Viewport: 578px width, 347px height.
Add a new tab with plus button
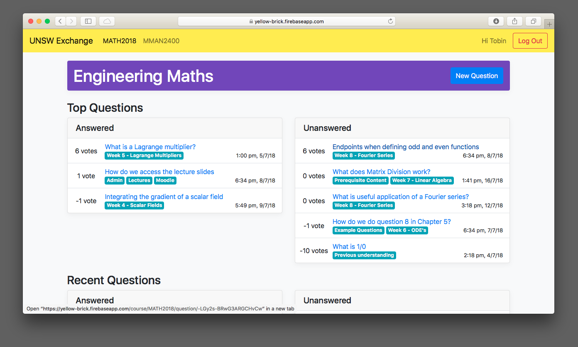point(549,25)
